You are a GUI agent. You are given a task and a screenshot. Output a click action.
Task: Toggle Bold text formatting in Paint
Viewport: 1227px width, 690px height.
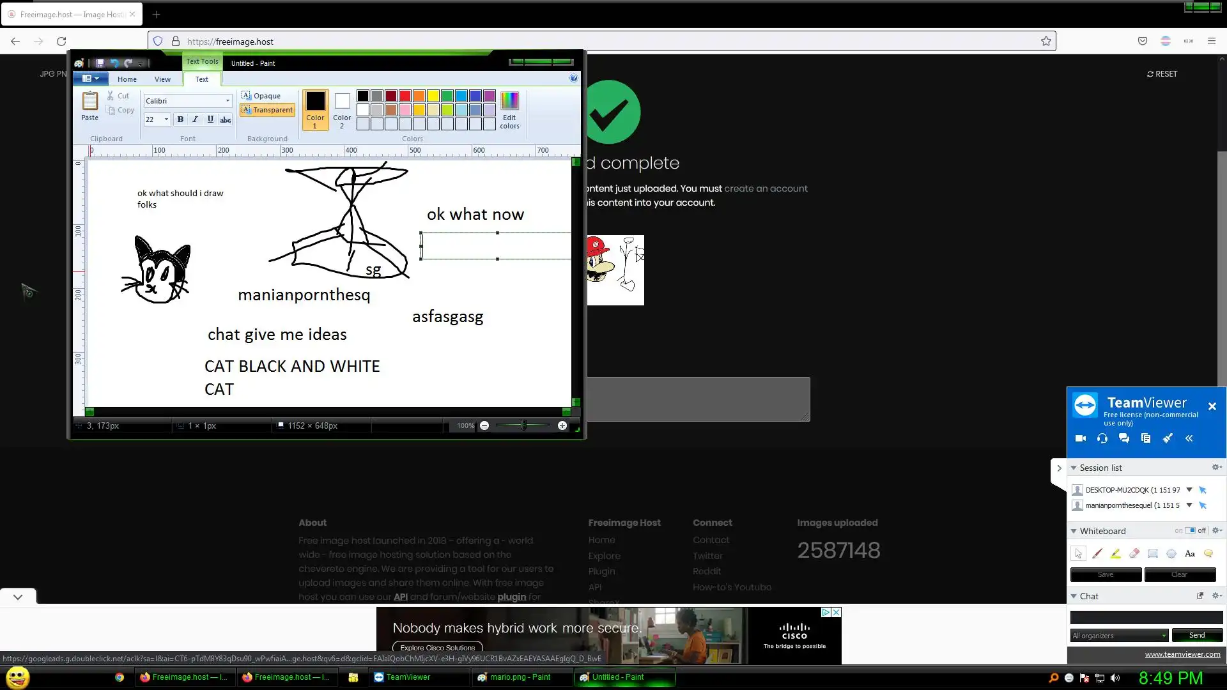pyautogui.click(x=180, y=119)
